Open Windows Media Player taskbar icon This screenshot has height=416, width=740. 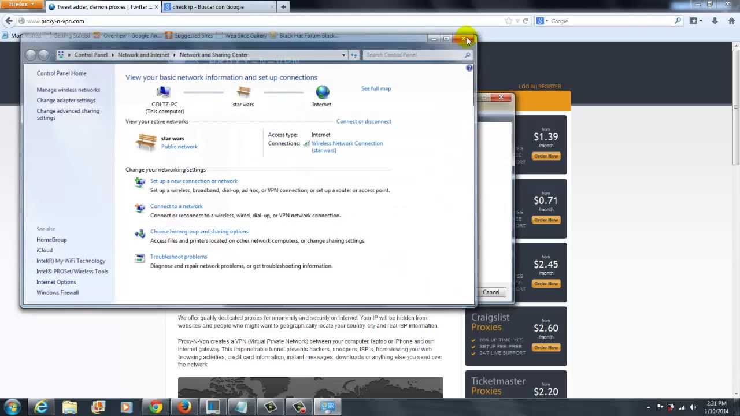click(x=127, y=407)
